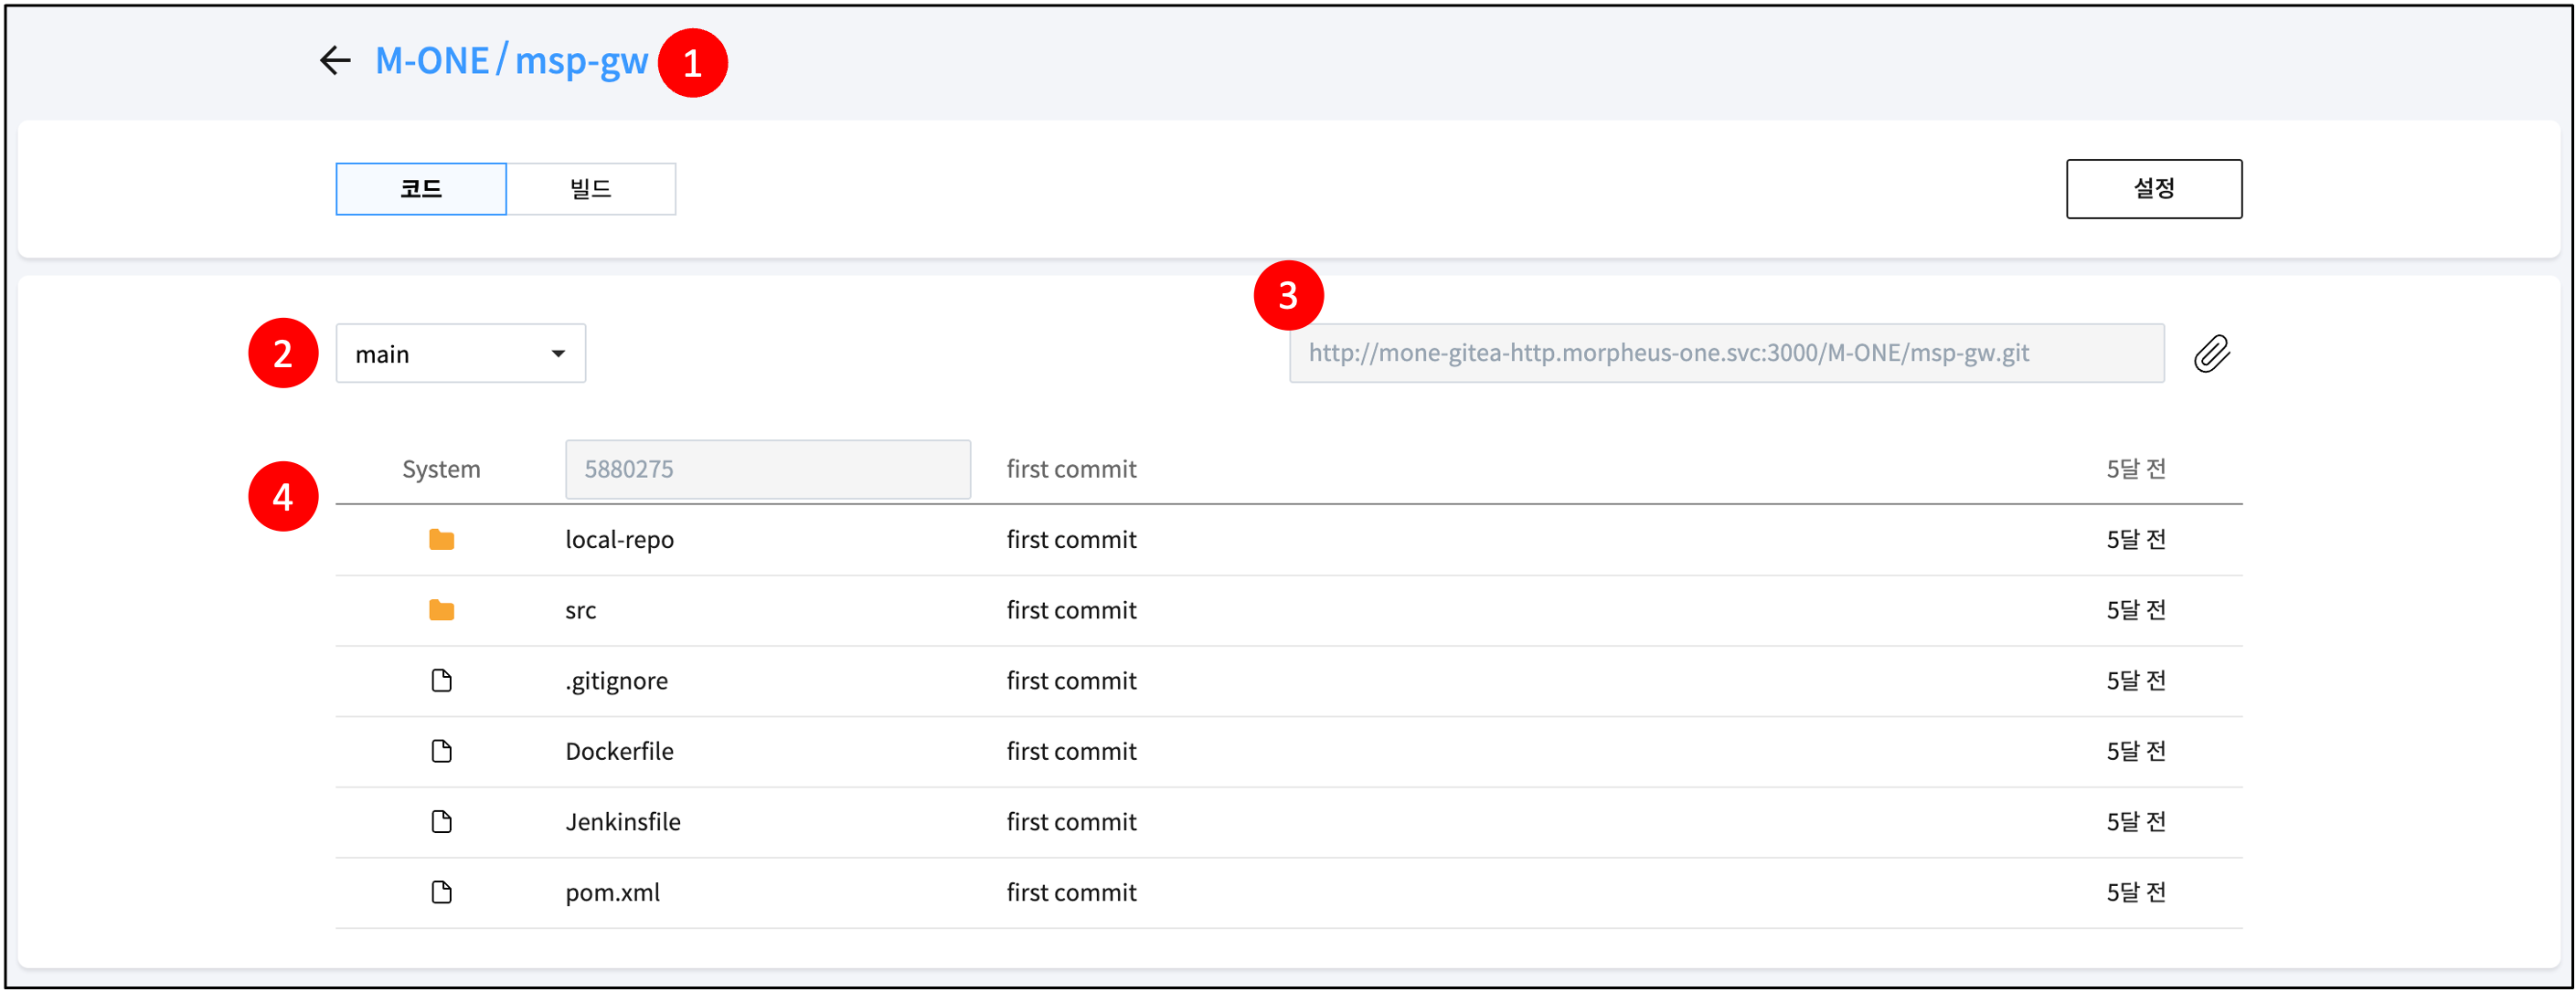Viewport: 2576px width, 992px height.
Task: Open the Jenkinsfile file name
Action: click(x=622, y=822)
